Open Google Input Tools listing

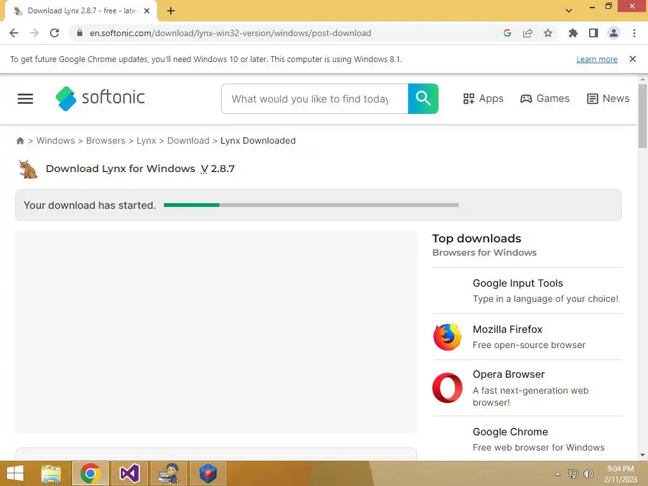[527, 291]
